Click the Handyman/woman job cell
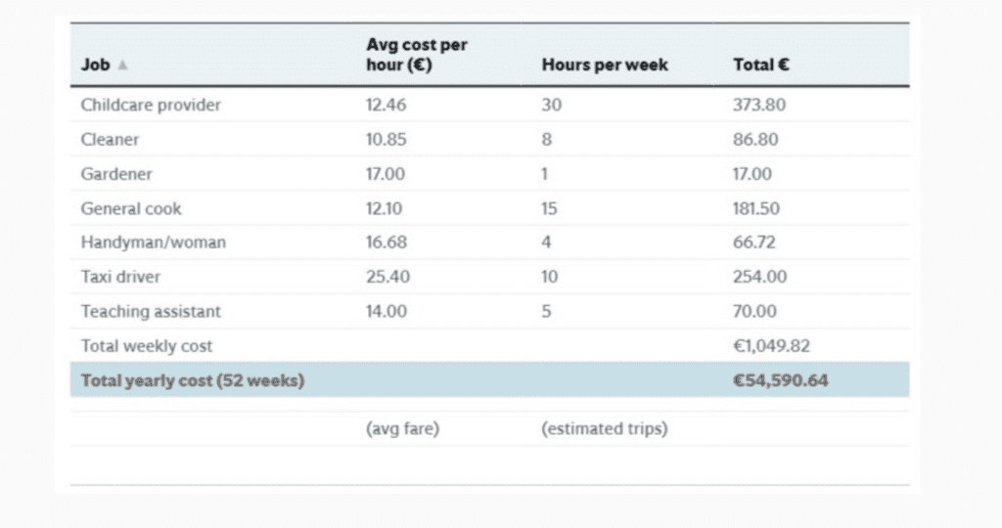This screenshot has width=1002, height=528. [153, 242]
